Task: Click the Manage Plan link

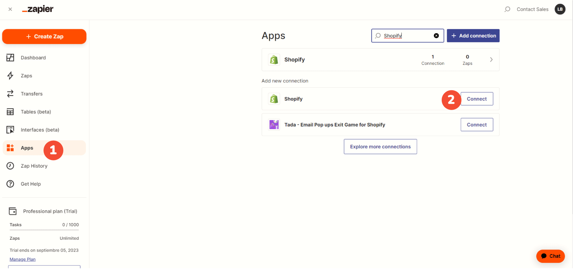Action: click(x=22, y=259)
